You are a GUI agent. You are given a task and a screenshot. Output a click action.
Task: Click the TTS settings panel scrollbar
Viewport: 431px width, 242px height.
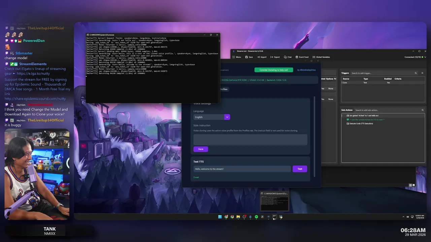pos(315,136)
